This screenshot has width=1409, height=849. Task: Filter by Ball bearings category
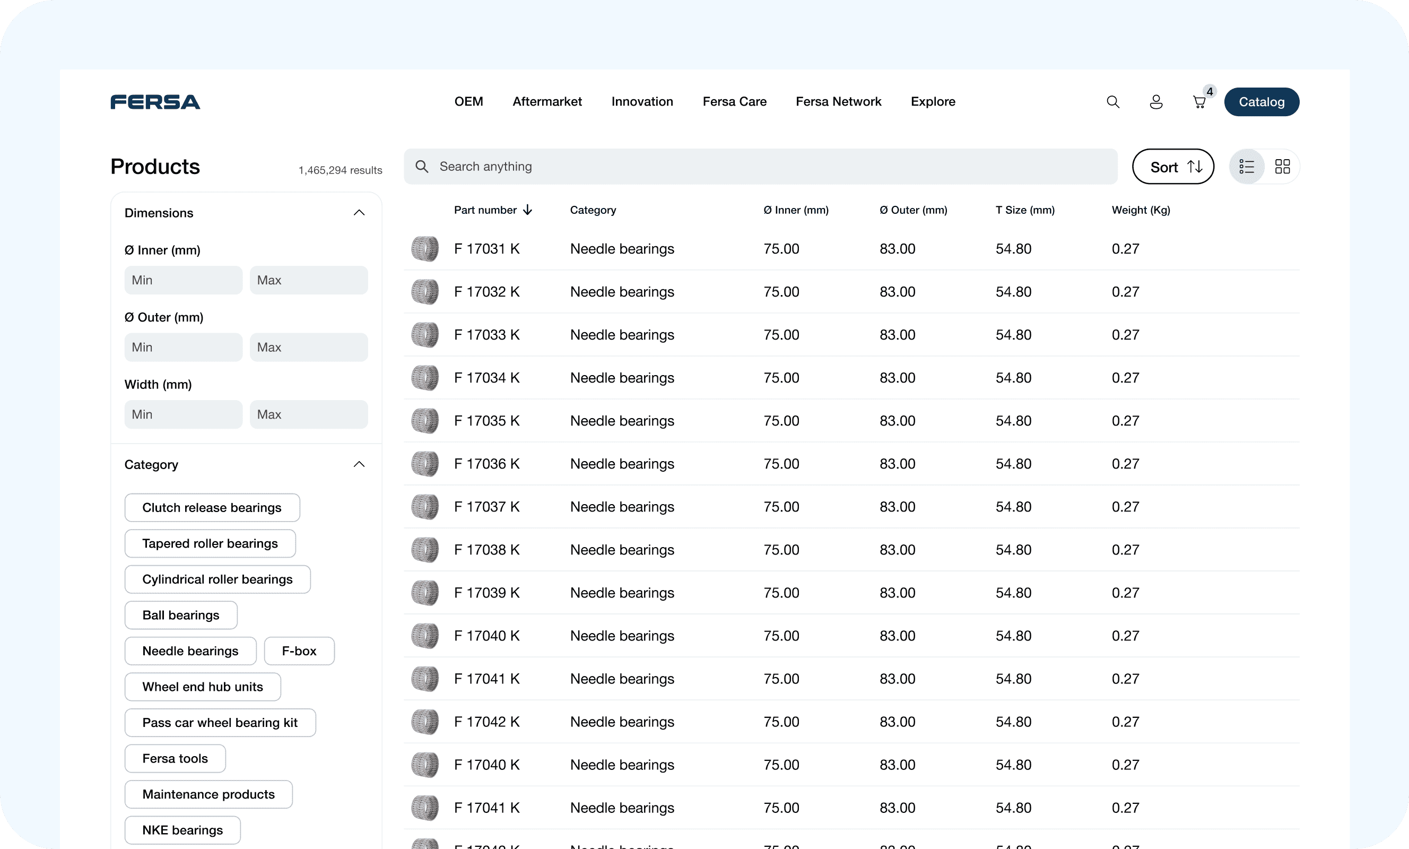(181, 615)
